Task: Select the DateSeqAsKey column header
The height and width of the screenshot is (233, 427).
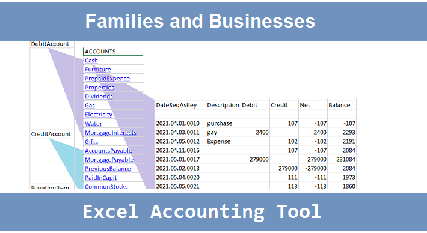Action: pyautogui.click(x=180, y=105)
